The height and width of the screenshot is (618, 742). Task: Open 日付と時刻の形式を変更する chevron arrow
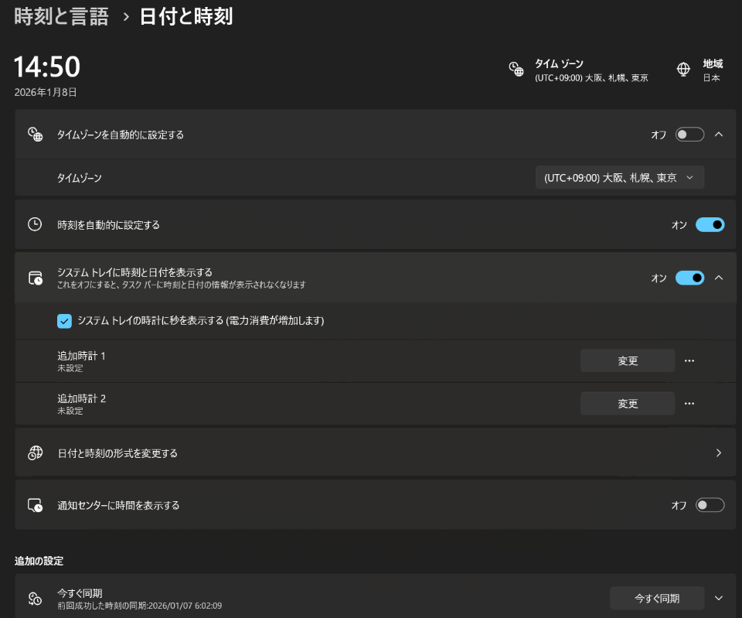[x=719, y=453]
